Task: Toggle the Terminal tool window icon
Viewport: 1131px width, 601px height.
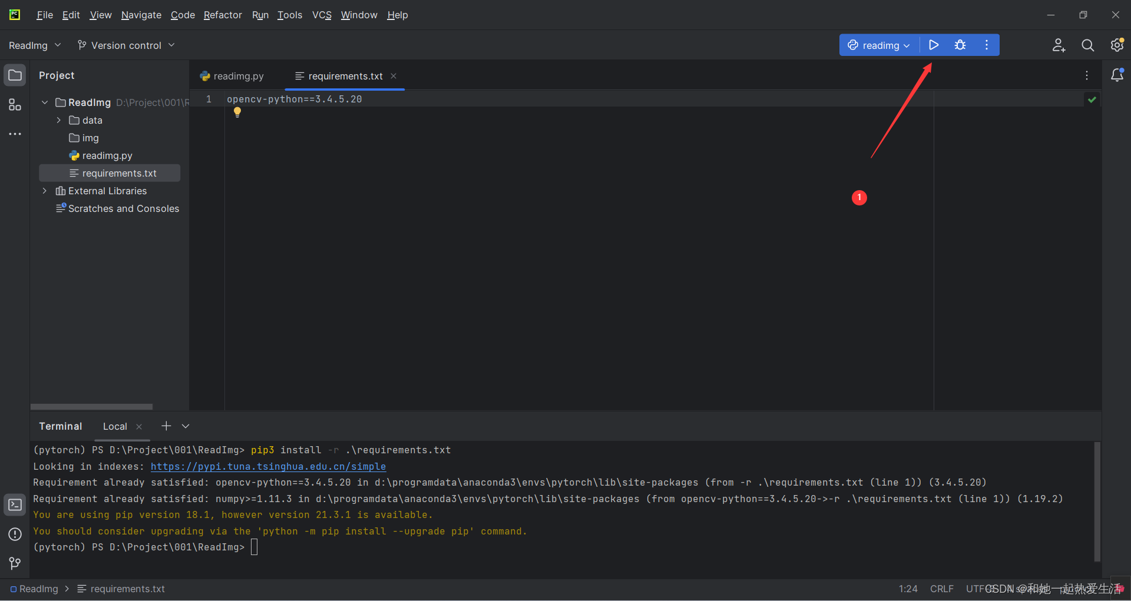Action: (x=15, y=505)
